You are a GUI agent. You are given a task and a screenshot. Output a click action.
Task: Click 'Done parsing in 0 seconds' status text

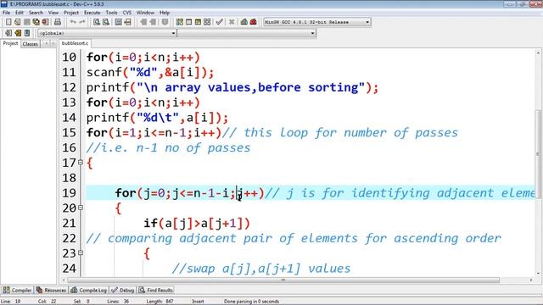pyautogui.click(x=251, y=302)
